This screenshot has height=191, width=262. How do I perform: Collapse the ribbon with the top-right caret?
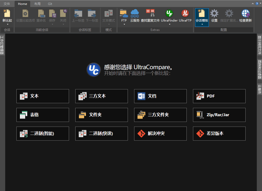point(253,4)
